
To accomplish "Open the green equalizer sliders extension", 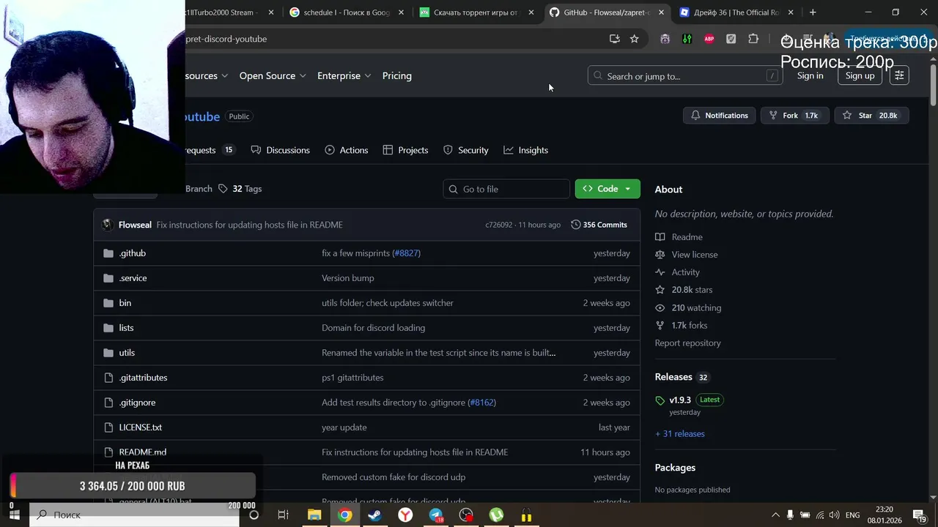I will 687,39.
